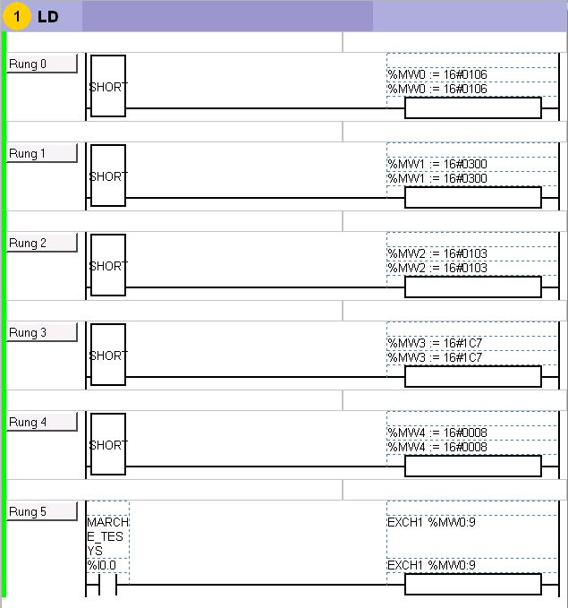Click the Rung 5 label button

click(x=42, y=511)
